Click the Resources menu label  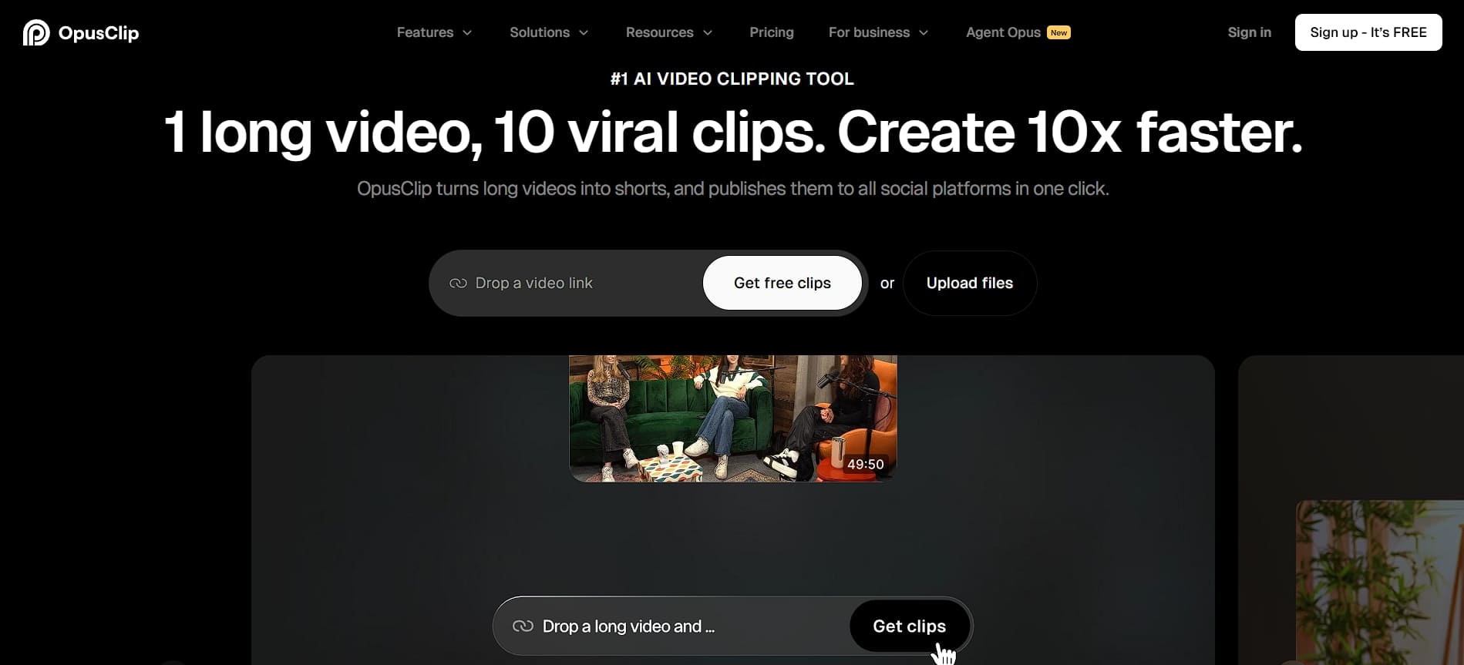pos(659,32)
